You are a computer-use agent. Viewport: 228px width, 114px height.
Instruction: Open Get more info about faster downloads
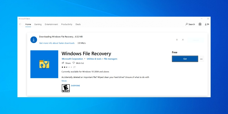[57, 43]
